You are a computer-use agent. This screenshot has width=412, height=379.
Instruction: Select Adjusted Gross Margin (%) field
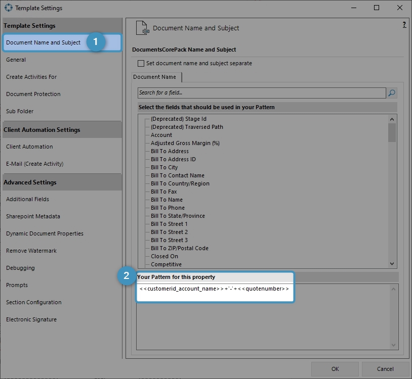[x=185, y=143]
